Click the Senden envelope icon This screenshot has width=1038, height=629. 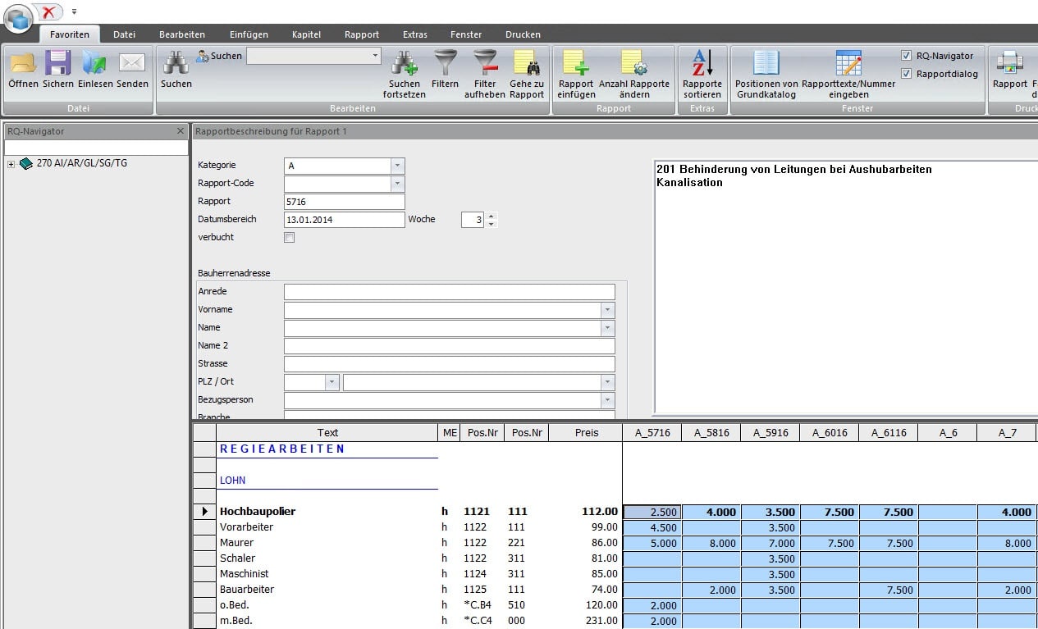point(132,63)
